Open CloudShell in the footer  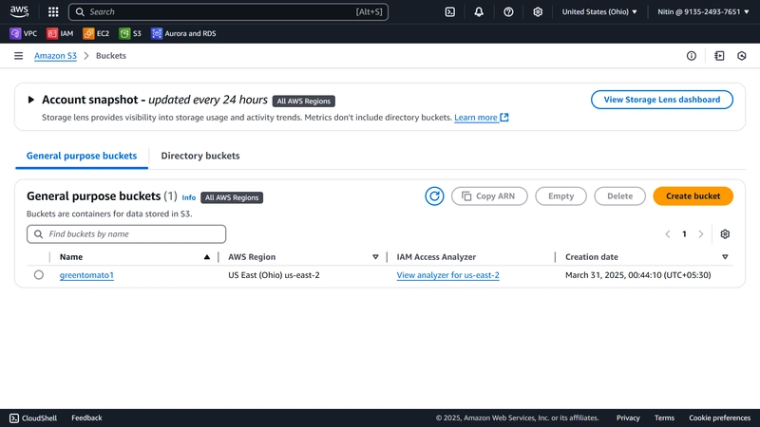33,418
